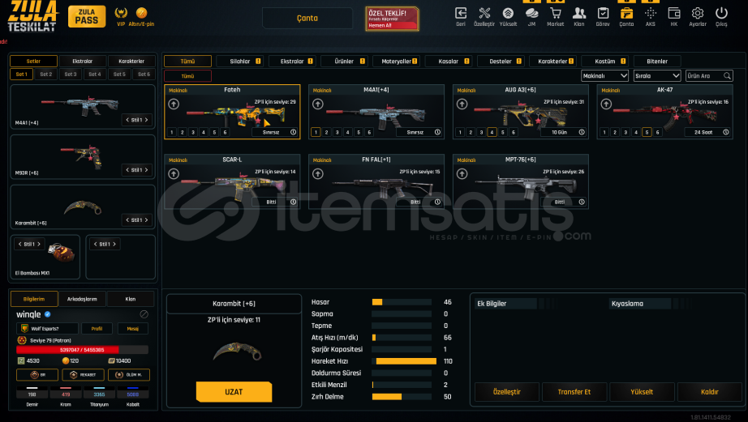The height and width of the screenshot is (422, 748).
Task: Select set slot 6 on AUG A3[+6] card
Action: [514, 132]
